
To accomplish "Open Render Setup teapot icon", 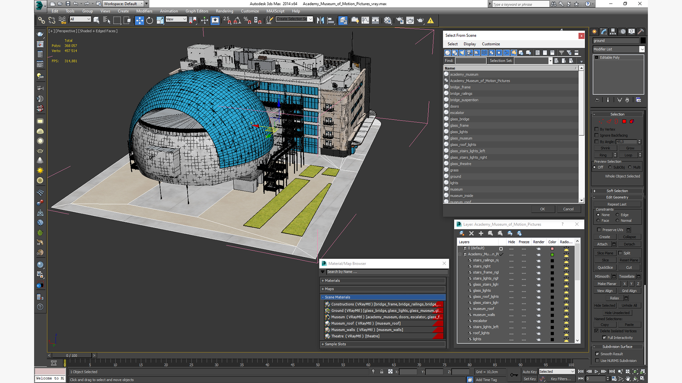I will 400,21.
